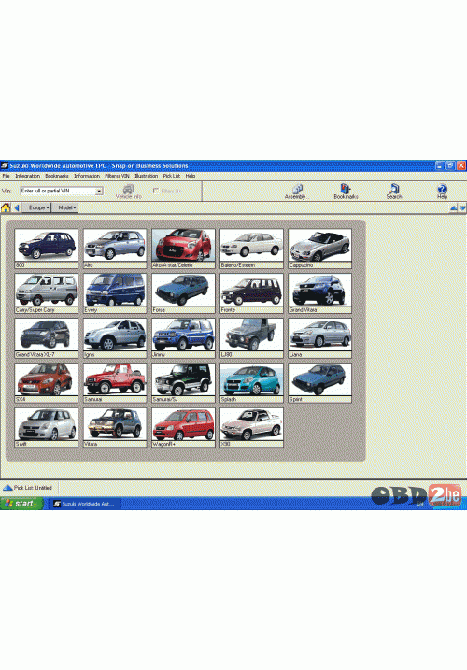Click the Pick List: Untitled status text
Viewport: 467px width, 670px height.
pos(33,488)
